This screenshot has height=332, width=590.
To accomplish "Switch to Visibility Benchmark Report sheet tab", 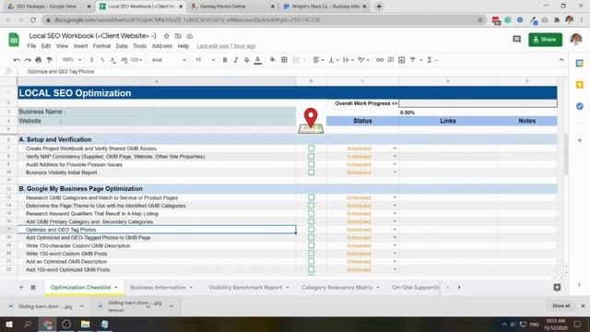I will (245, 287).
